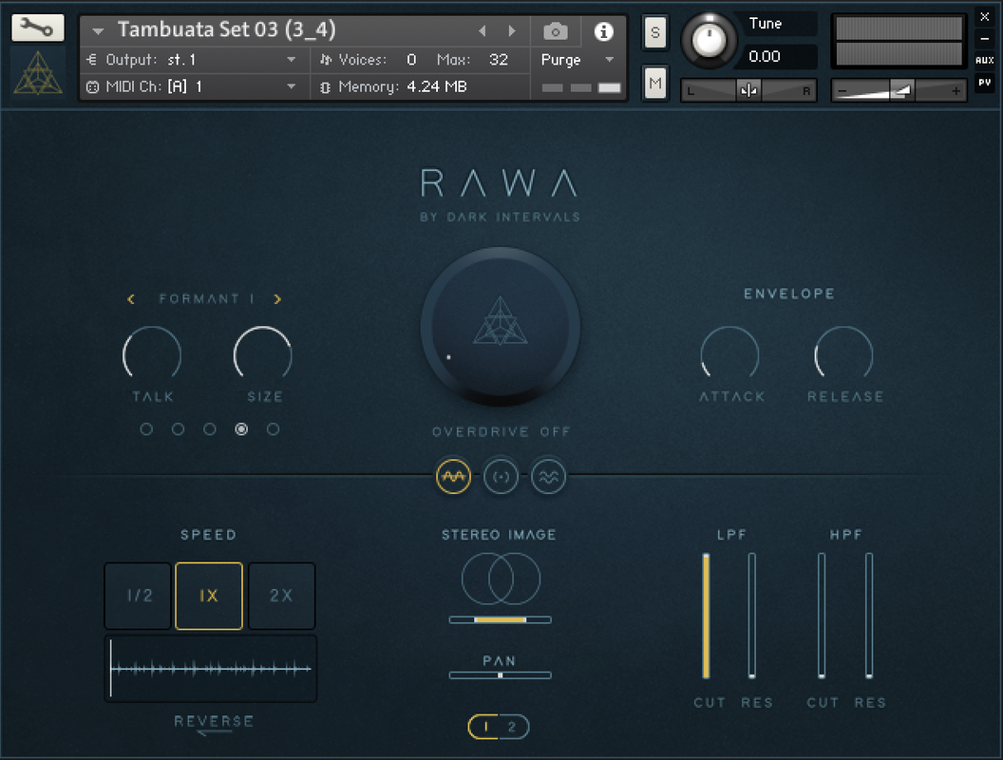Viewport: 1003px width, 760px height.
Task: Click the header volume slider
Action: [899, 91]
